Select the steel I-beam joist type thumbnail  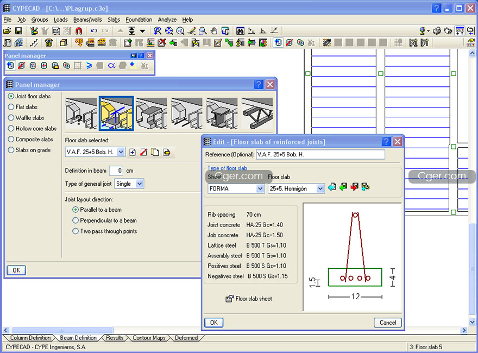pos(222,114)
